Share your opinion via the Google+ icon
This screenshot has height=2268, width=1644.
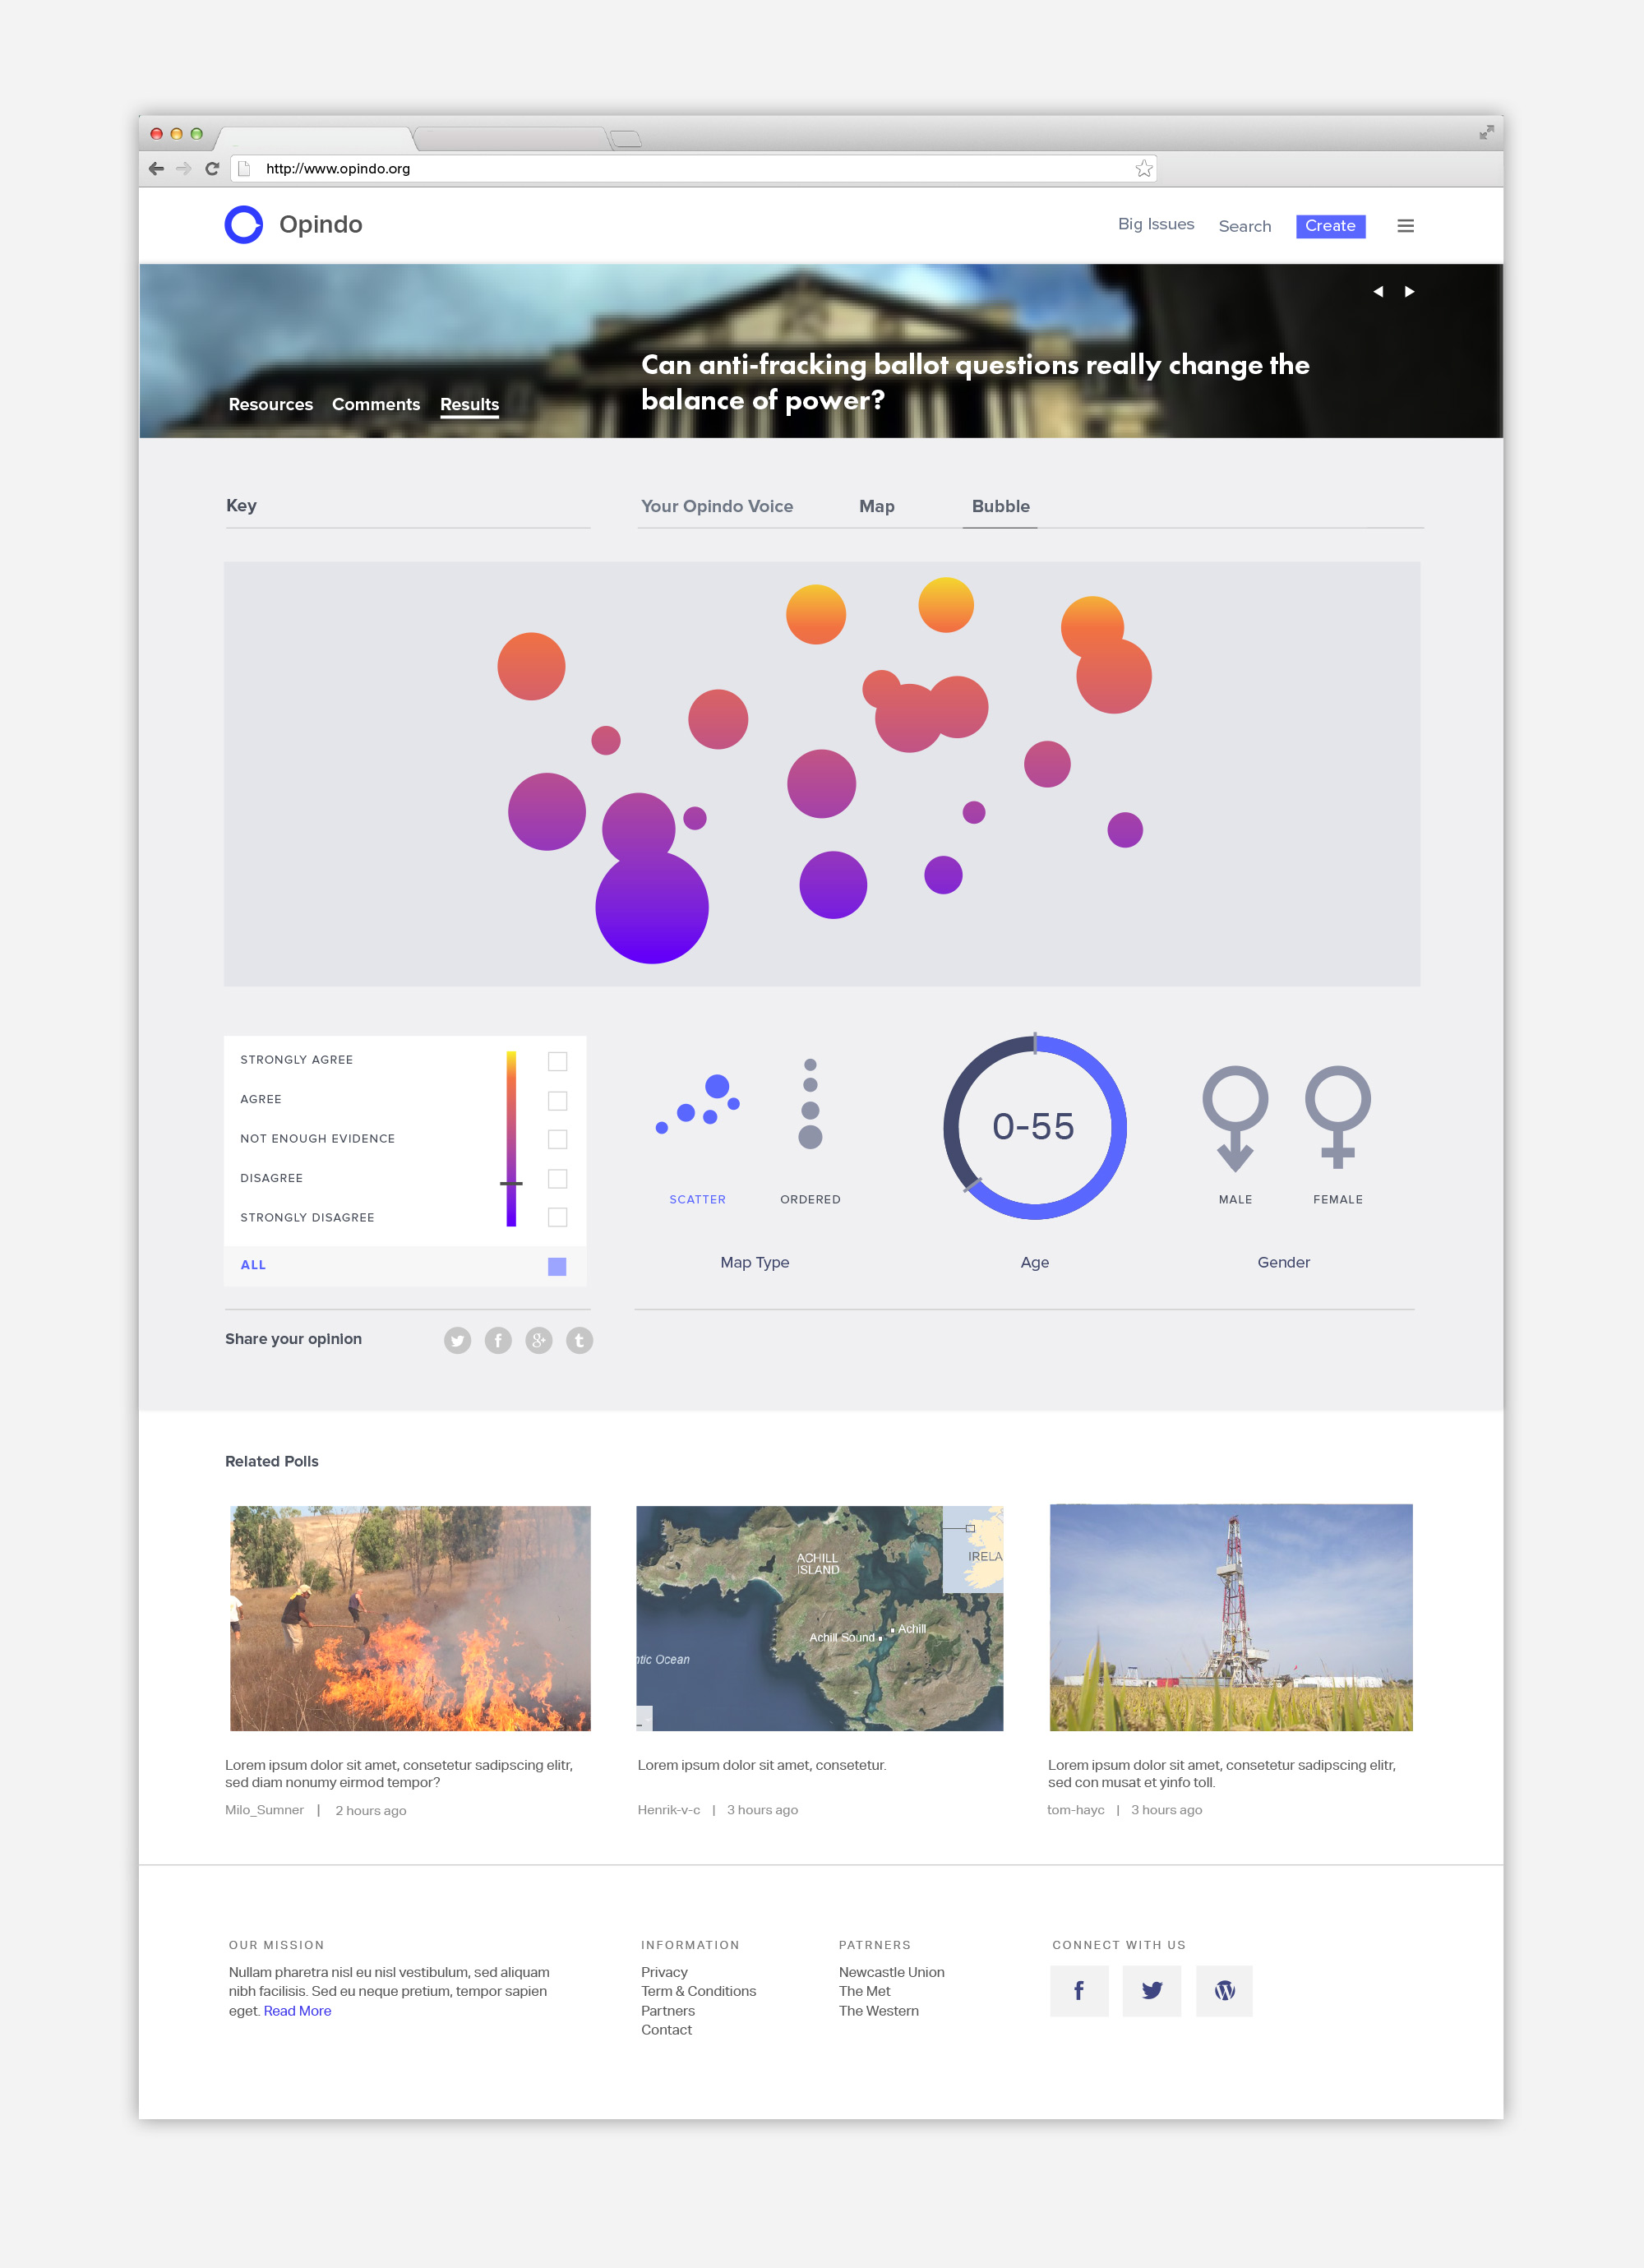(539, 1340)
